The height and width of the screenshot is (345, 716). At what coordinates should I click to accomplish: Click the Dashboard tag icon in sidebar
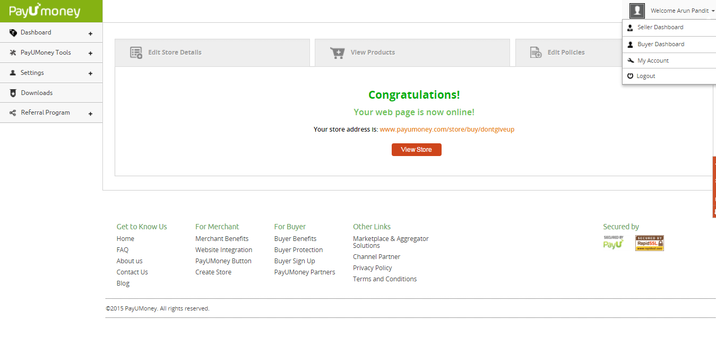pyautogui.click(x=13, y=33)
